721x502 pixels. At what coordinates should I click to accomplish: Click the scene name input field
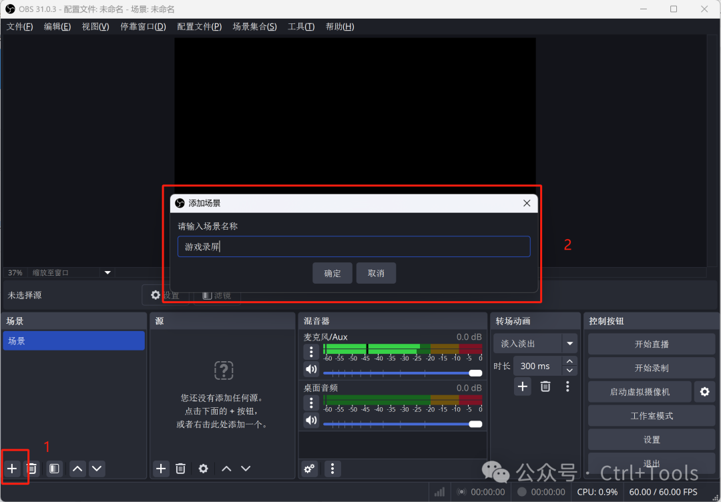354,246
